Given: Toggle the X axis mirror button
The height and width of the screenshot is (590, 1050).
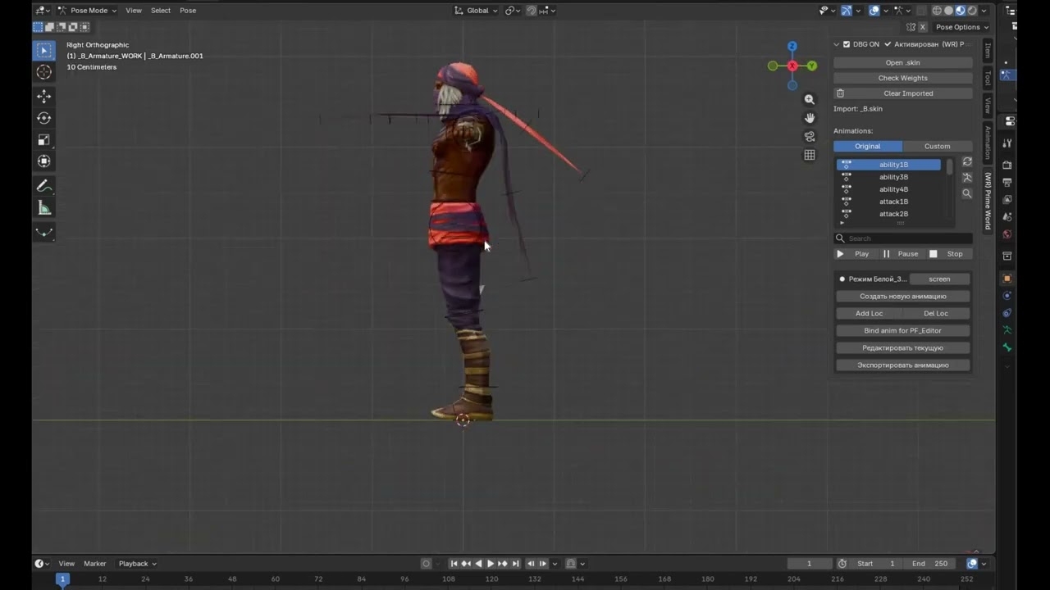Looking at the screenshot, I should click(923, 27).
